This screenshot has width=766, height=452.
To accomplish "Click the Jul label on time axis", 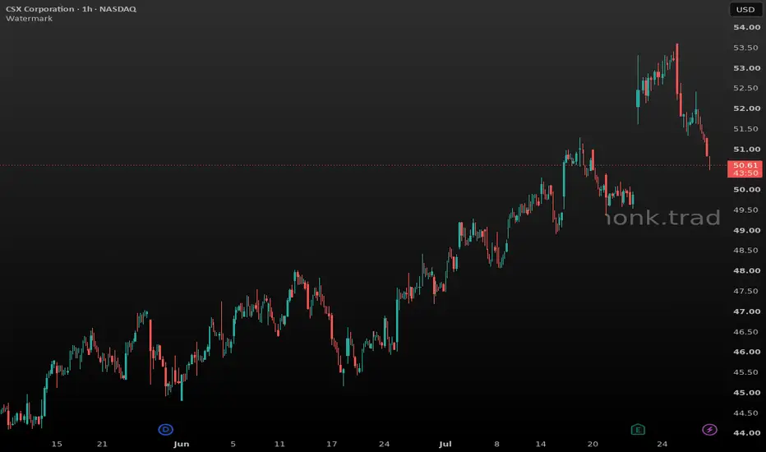I will pos(445,444).
